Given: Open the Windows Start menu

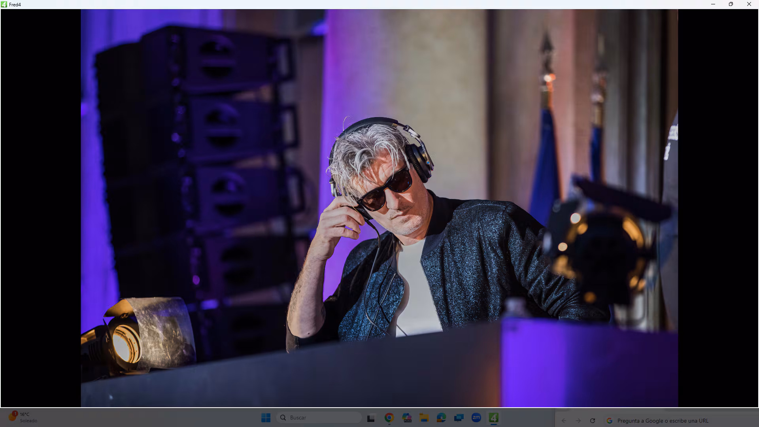Looking at the screenshot, I should point(266,418).
